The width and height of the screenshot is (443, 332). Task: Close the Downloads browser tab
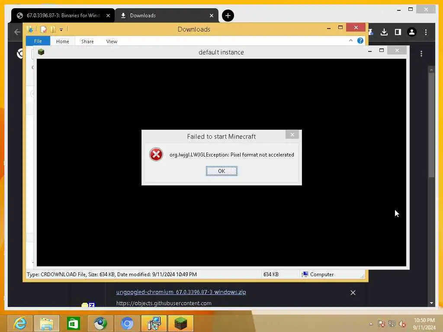point(211,16)
